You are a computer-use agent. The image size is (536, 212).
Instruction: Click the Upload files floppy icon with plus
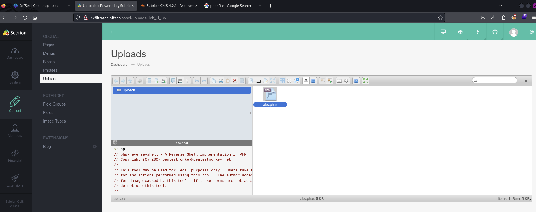coord(163,81)
